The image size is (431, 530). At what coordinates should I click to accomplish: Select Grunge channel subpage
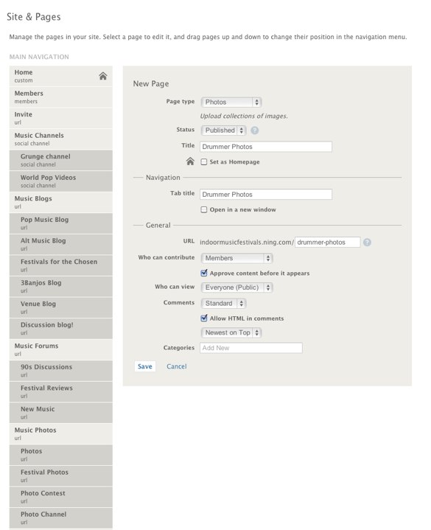coord(61,160)
